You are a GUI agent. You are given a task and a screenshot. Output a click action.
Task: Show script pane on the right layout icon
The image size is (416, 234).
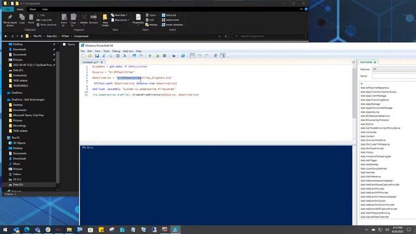coord(200,56)
